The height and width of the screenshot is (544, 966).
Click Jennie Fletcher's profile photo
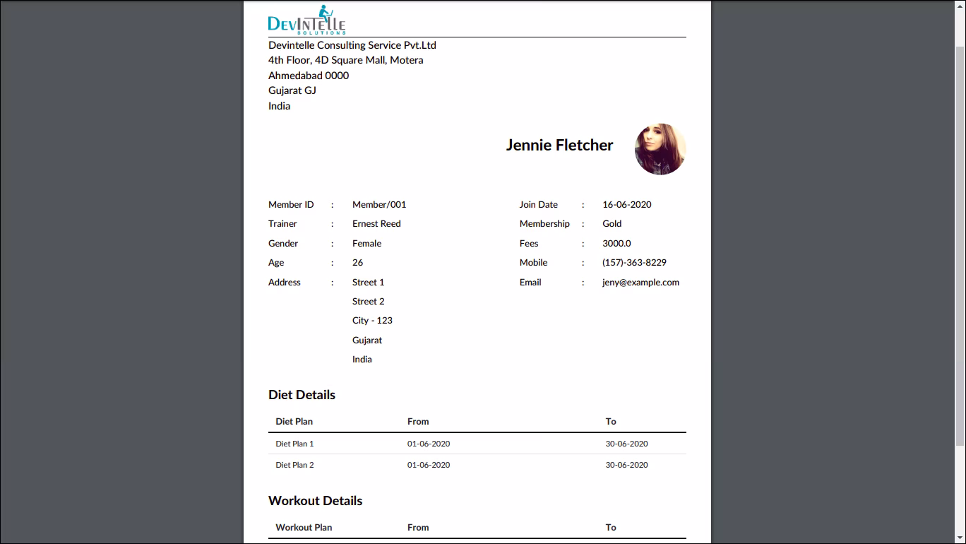(x=660, y=149)
